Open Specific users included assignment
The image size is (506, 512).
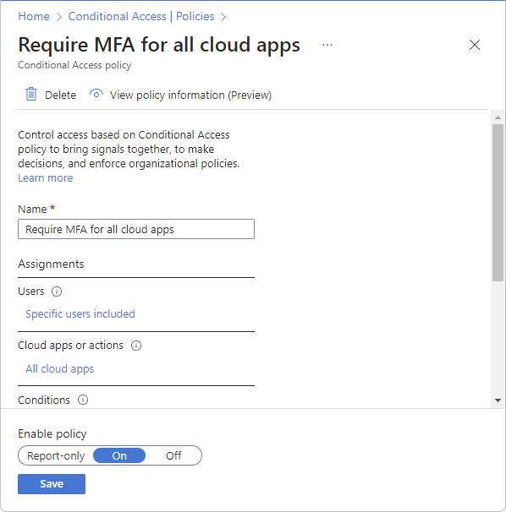tap(80, 313)
